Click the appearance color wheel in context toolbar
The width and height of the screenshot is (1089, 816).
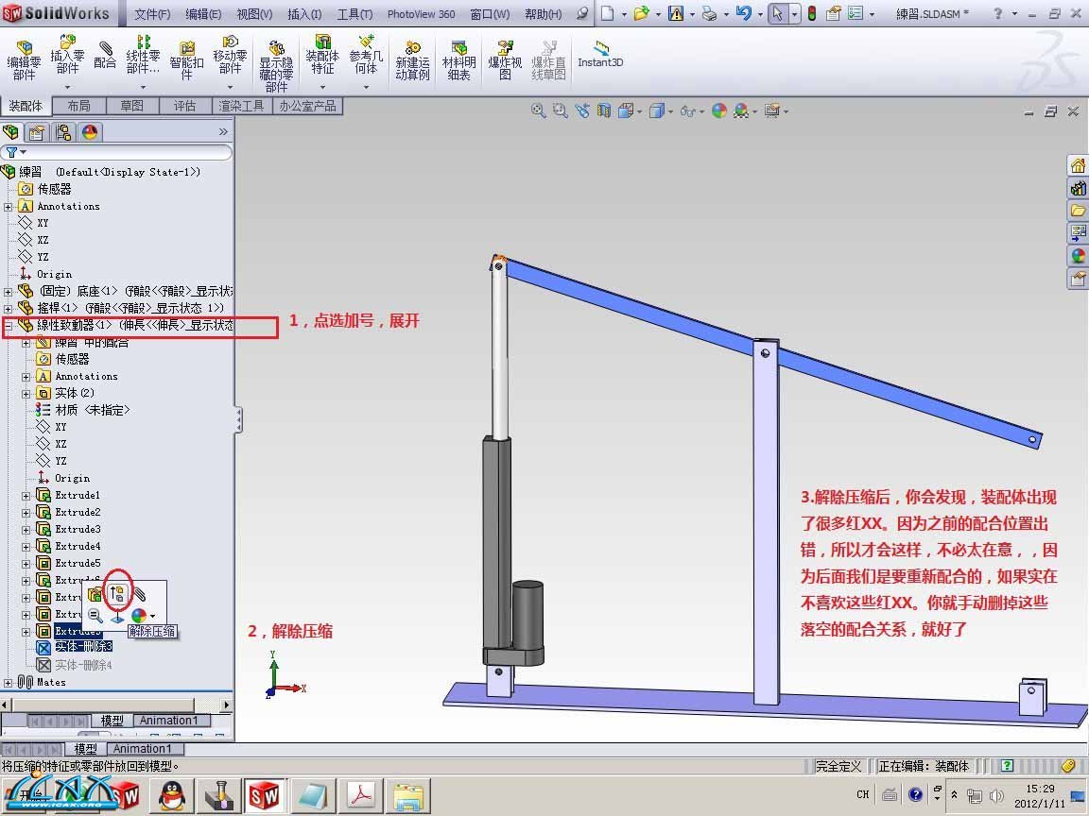pos(139,616)
